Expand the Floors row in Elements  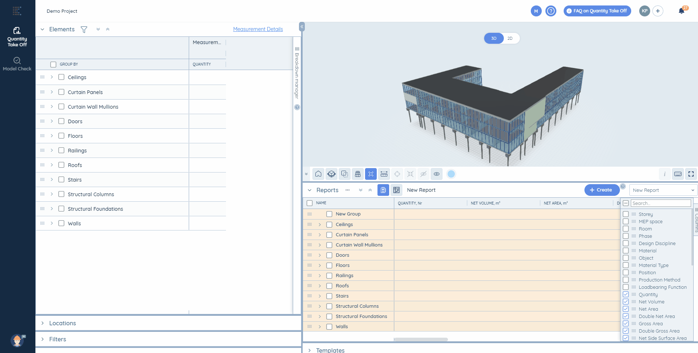pyautogui.click(x=52, y=136)
